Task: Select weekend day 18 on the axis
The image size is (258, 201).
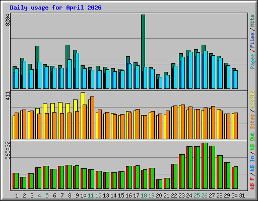Action: [144, 195]
